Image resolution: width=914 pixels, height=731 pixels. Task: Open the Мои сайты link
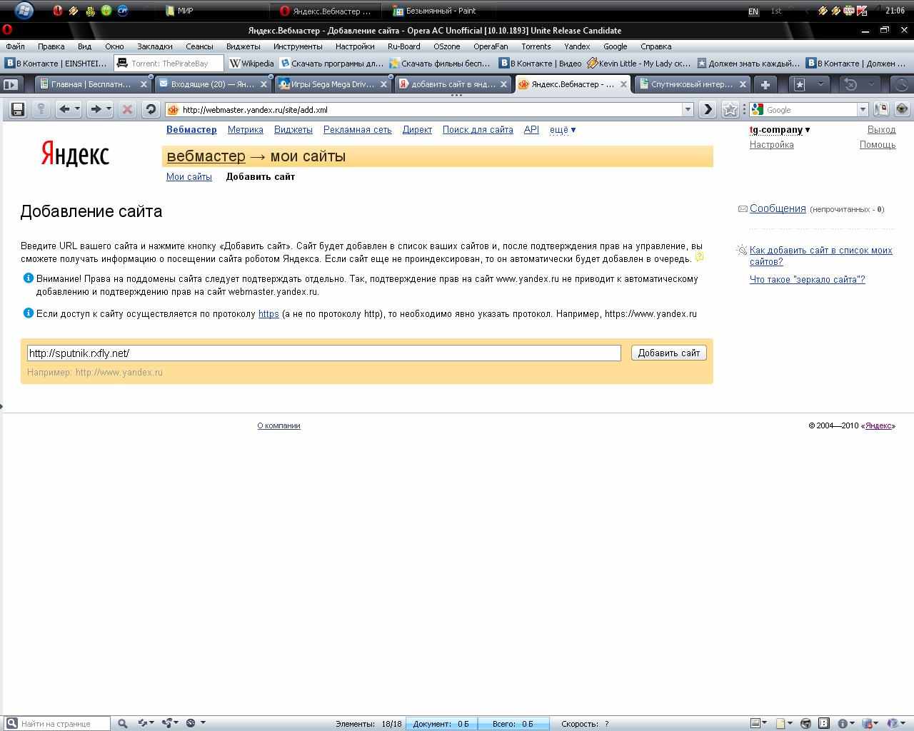[189, 177]
